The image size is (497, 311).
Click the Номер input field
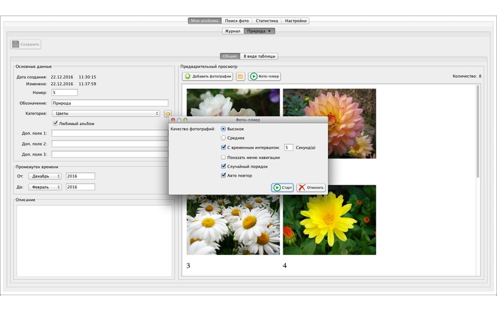(65, 92)
